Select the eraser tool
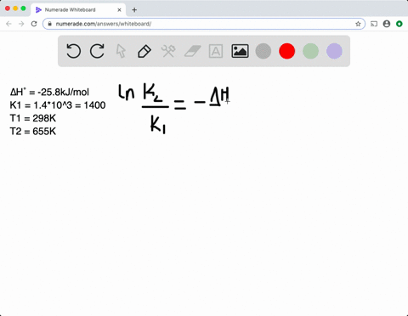 click(192, 51)
